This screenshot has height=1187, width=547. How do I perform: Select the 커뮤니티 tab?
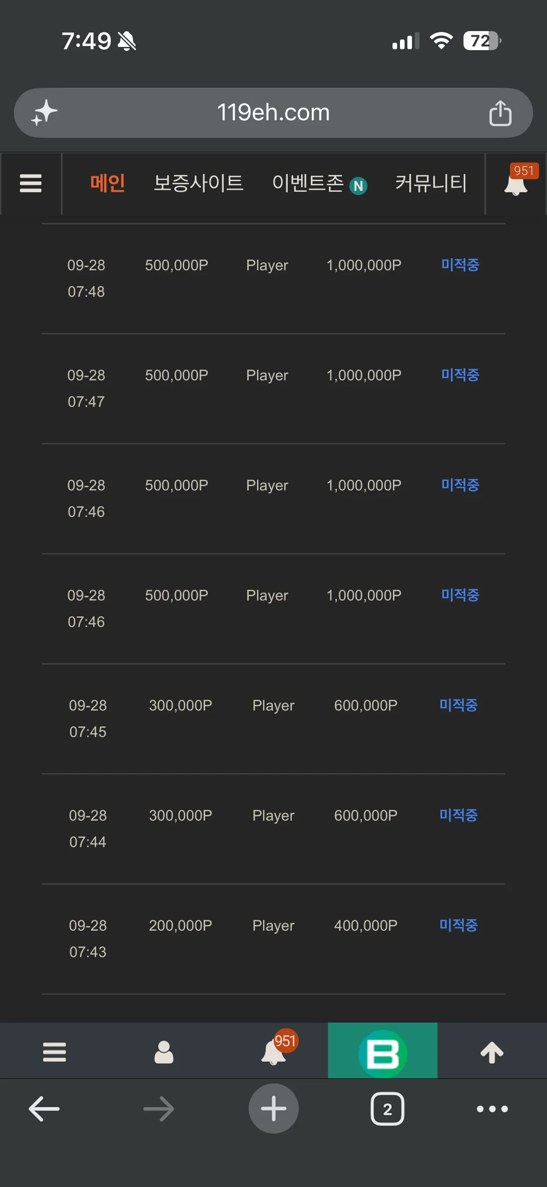coord(431,183)
